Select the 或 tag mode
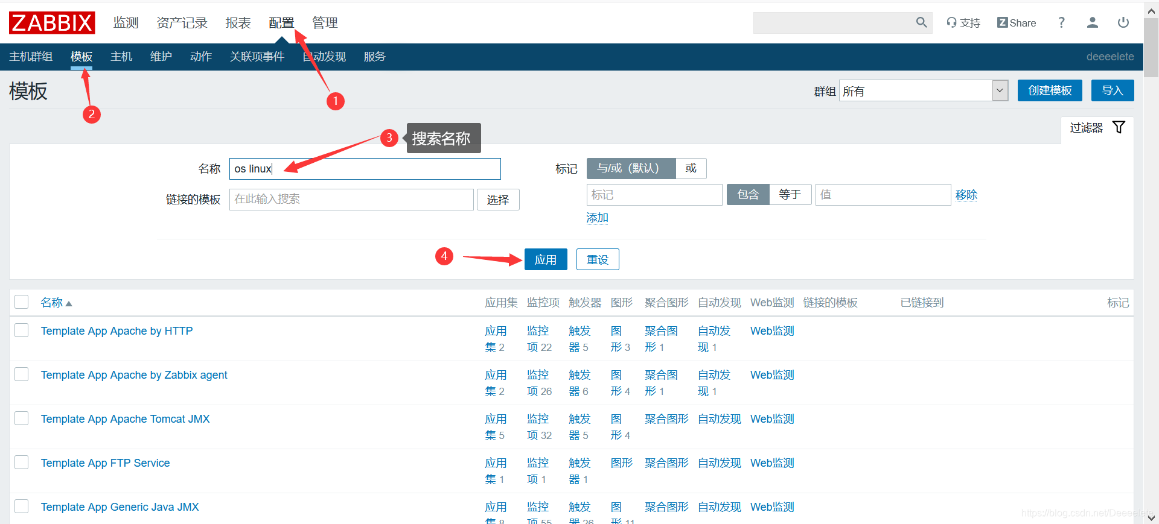The width and height of the screenshot is (1159, 524). 691,168
